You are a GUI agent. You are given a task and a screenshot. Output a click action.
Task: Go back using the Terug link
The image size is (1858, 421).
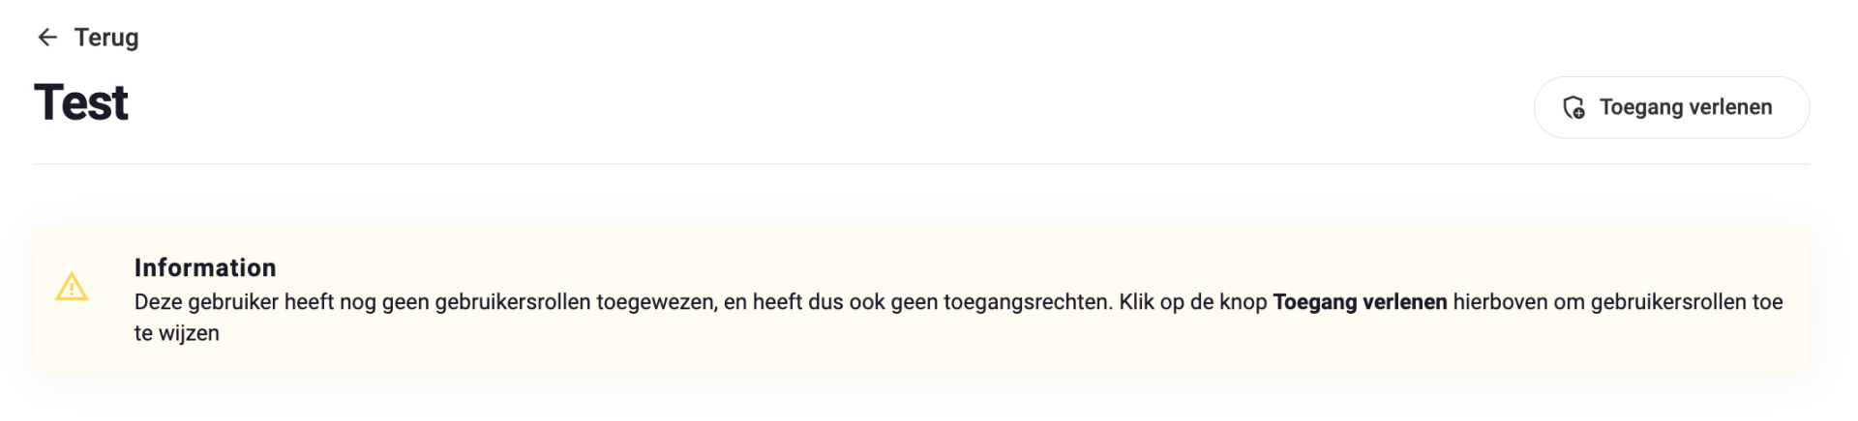click(88, 38)
